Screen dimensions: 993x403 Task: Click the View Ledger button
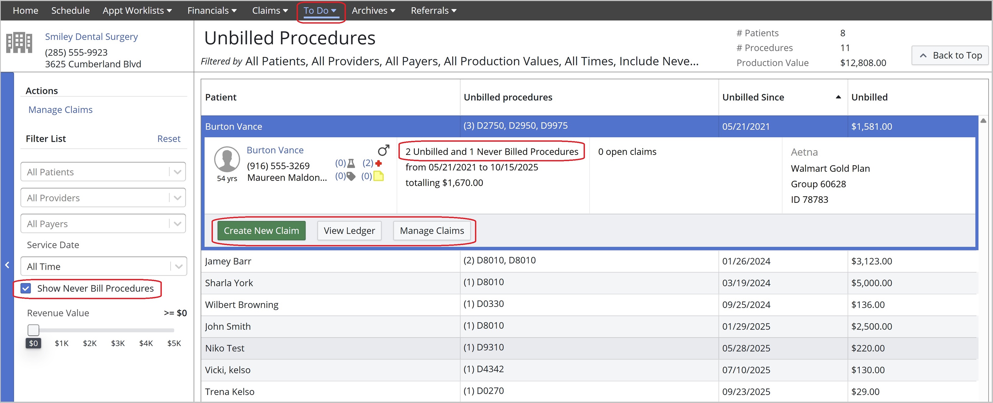coord(349,230)
